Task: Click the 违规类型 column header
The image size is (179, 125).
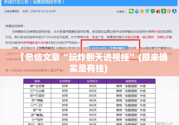Action: pyautogui.click(x=131, y=81)
